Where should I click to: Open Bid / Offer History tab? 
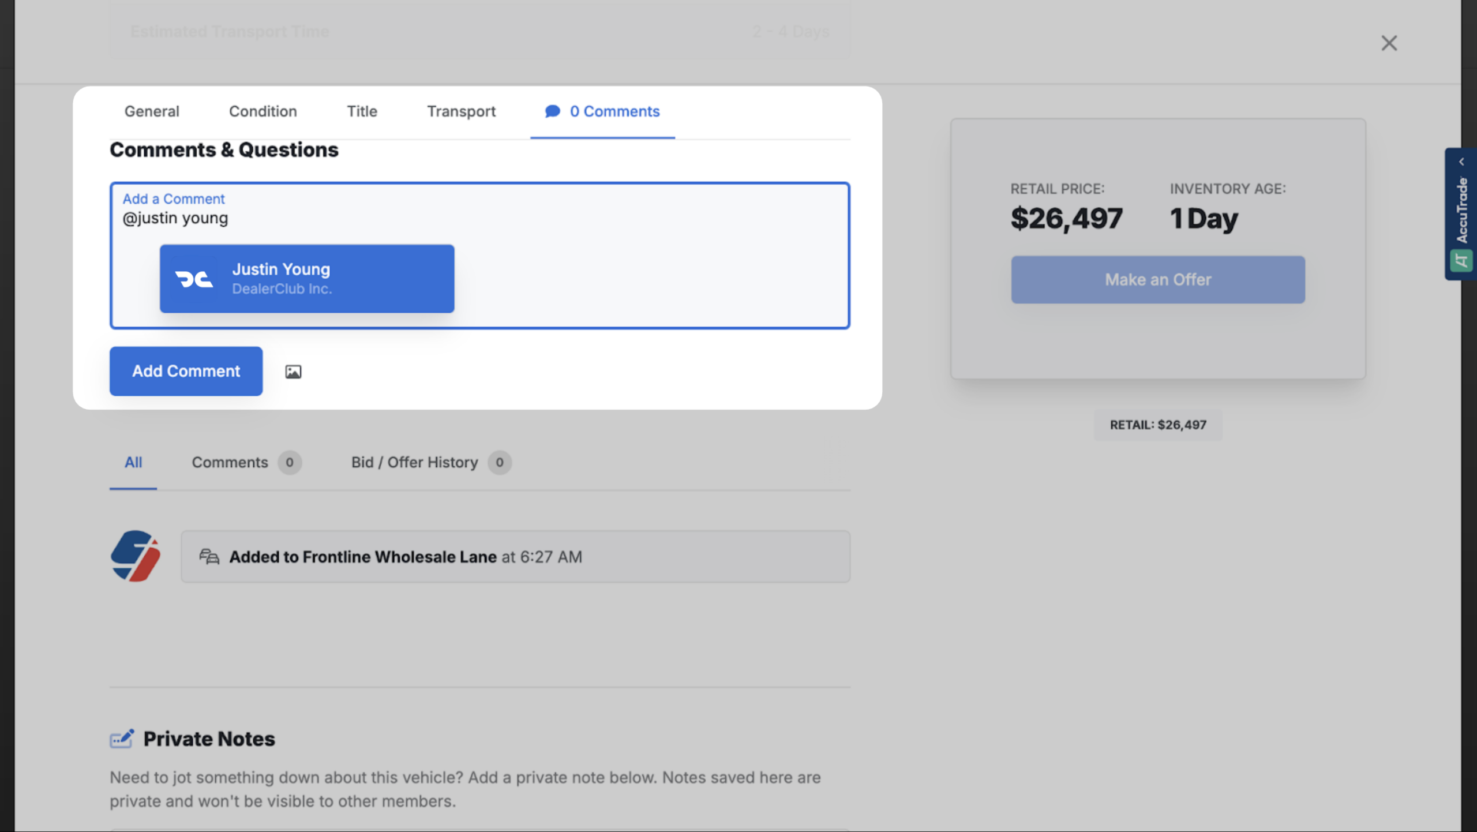(431, 462)
